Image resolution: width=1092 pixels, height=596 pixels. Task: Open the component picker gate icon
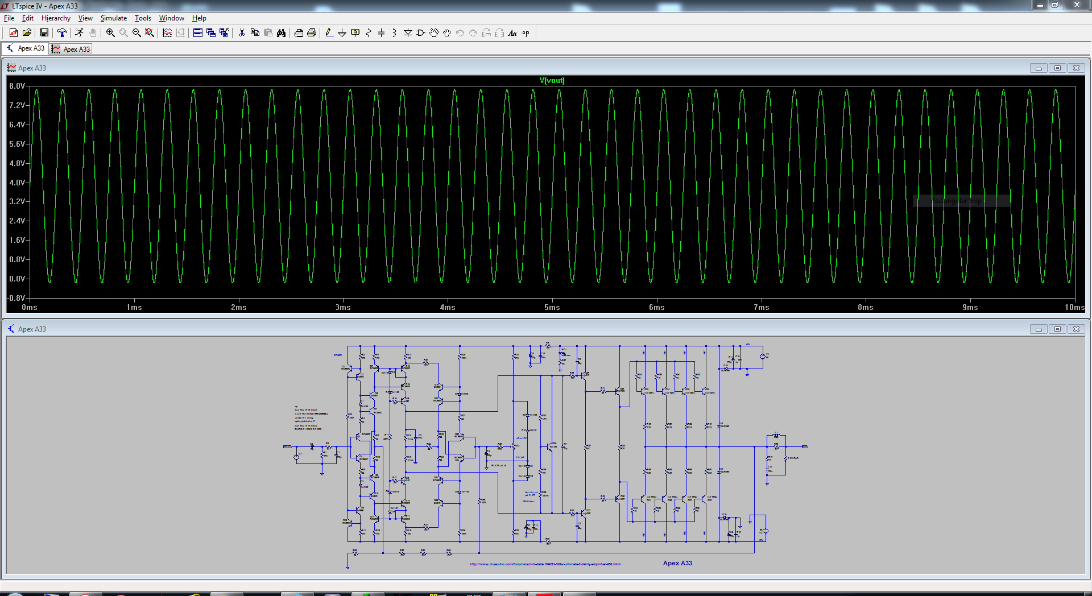coord(421,33)
